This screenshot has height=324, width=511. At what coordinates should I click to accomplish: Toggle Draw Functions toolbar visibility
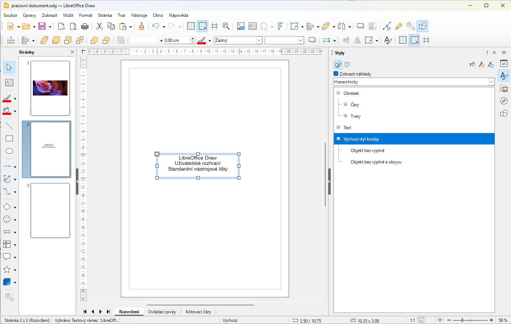(x=423, y=26)
